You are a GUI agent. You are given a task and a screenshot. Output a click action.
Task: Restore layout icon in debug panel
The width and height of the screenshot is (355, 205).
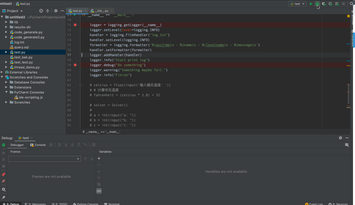[347, 145]
